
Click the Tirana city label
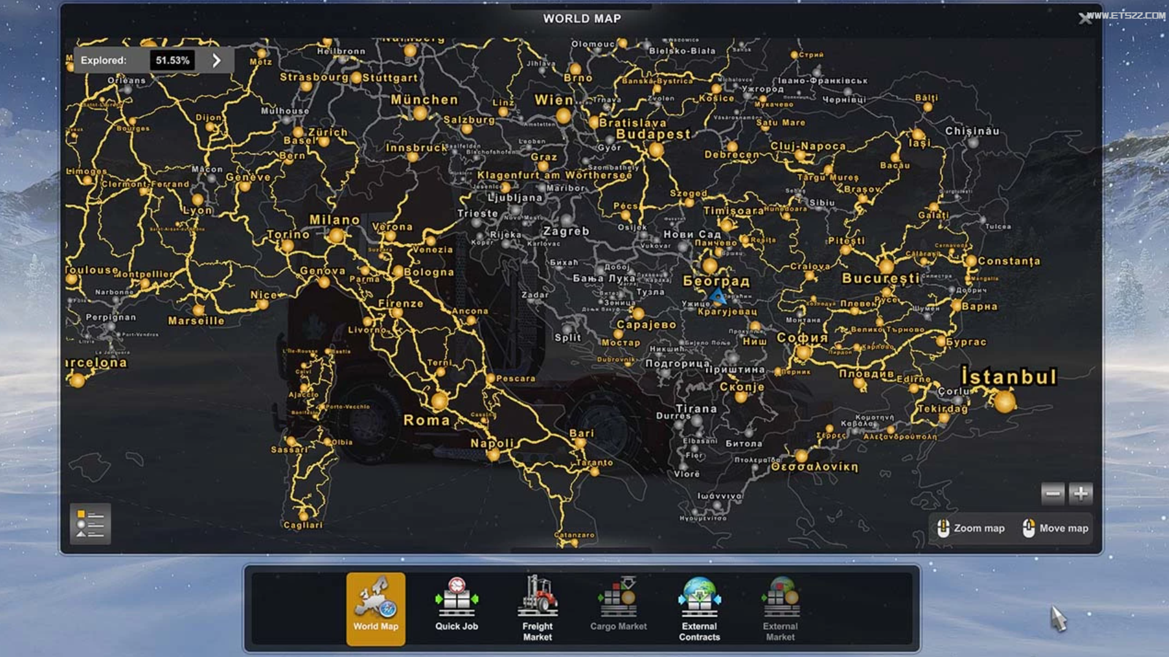[x=696, y=409]
